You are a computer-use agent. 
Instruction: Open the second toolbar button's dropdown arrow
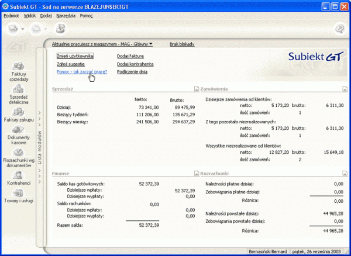[45, 29]
